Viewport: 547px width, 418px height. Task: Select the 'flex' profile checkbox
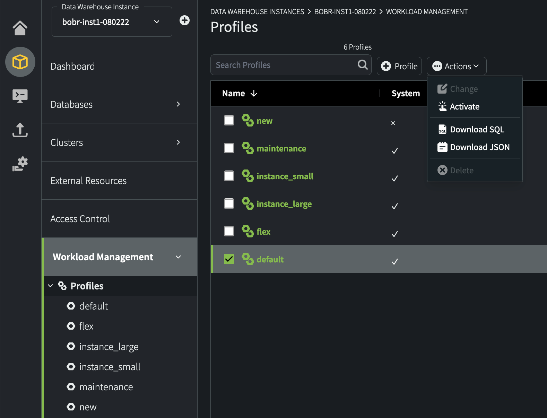229,231
